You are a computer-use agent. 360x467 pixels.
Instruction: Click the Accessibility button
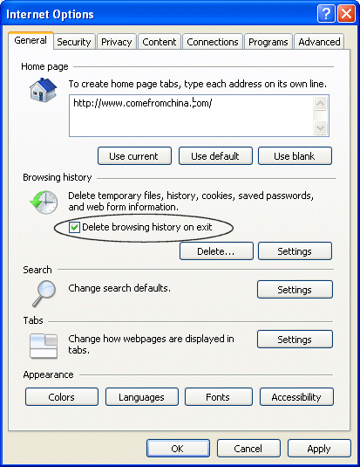[x=296, y=396]
